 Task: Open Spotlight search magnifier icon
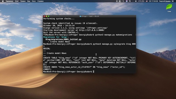[123, 1]
